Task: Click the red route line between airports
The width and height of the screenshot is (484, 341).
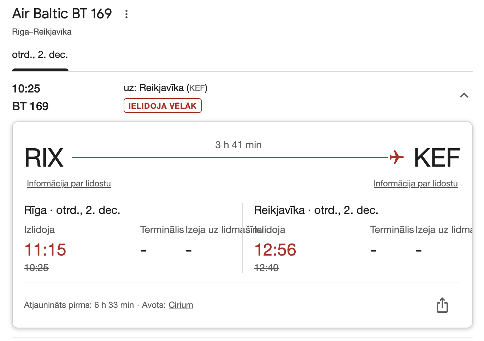Action: (x=230, y=157)
